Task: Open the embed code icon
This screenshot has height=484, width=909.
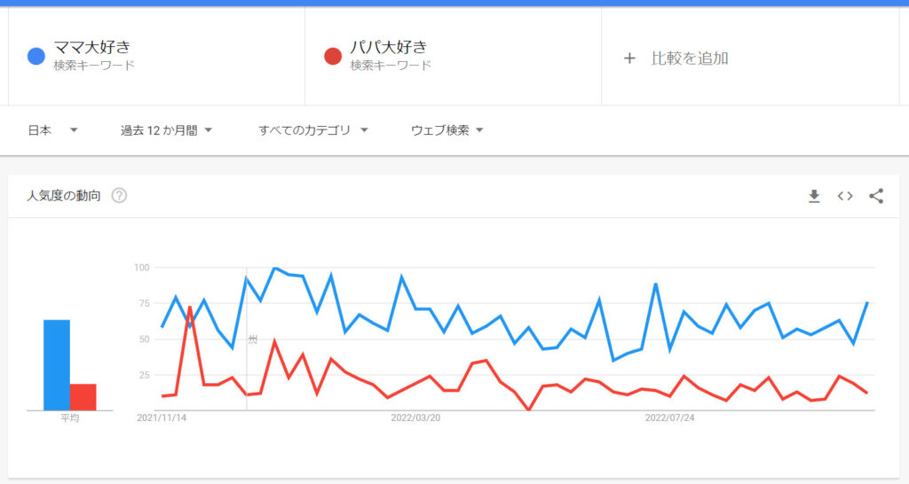Action: 845,196
